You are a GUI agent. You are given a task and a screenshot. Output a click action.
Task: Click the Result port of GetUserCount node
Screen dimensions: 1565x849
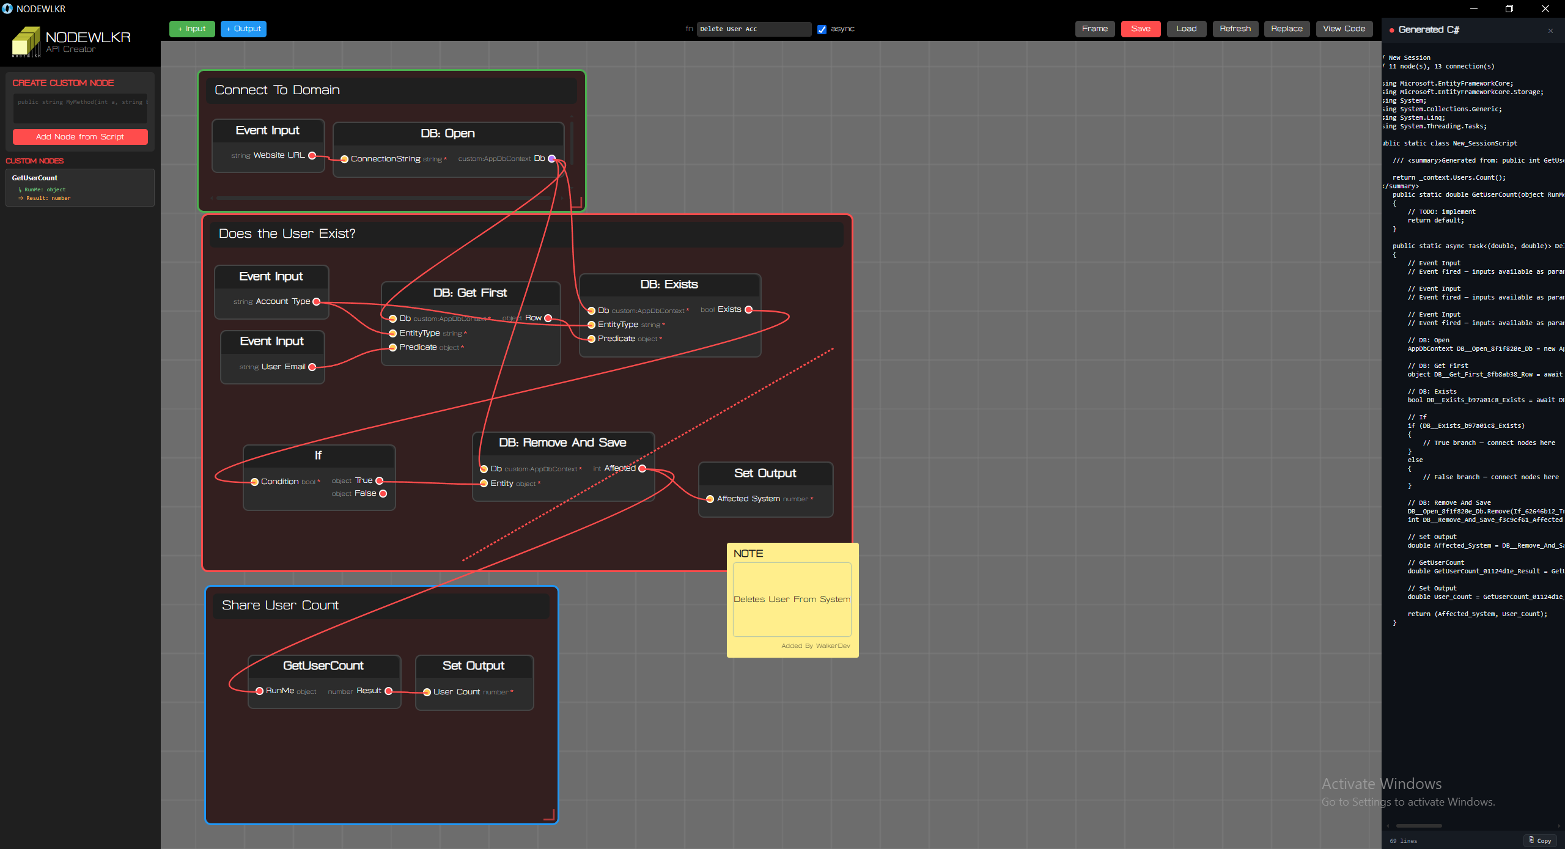[x=388, y=691]
